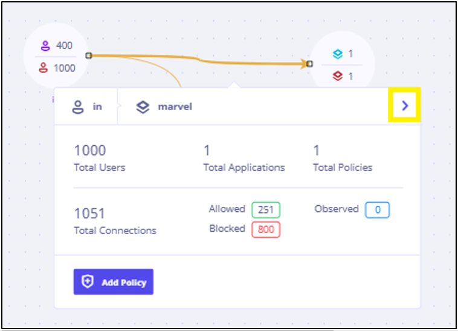
Task: Expand details with the right chevron arrow
Action: (405, 105)
